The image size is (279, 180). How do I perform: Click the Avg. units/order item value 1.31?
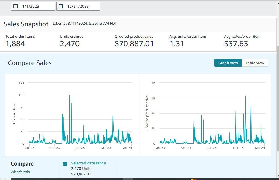(177, 44)
